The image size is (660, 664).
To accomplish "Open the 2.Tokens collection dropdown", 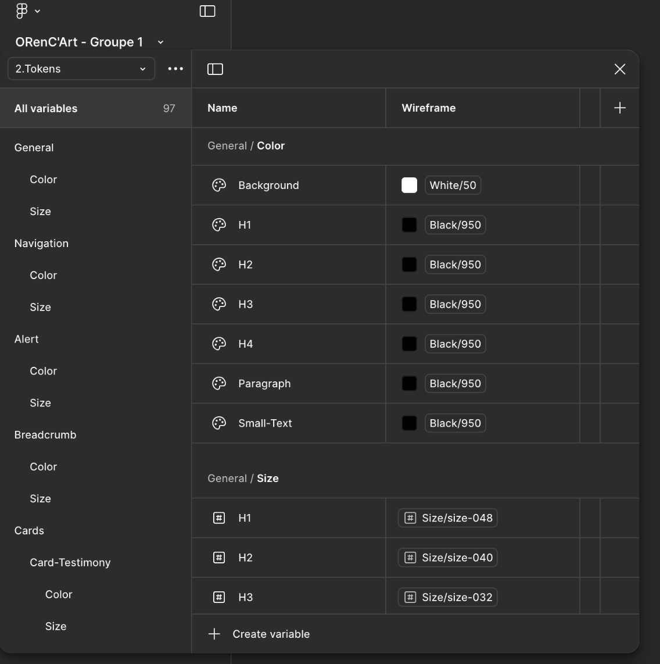I will coord(81,69).
